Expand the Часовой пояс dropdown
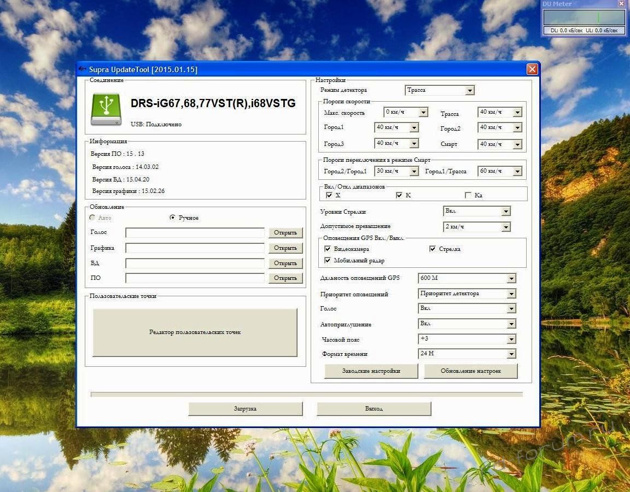The width and height of the screenshot is (630, 492). point(511,339)
